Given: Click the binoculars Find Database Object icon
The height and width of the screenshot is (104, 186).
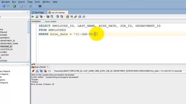Looking at the screenshot, I should point(40,6).
